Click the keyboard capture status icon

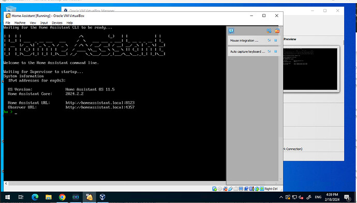point(262,189)
